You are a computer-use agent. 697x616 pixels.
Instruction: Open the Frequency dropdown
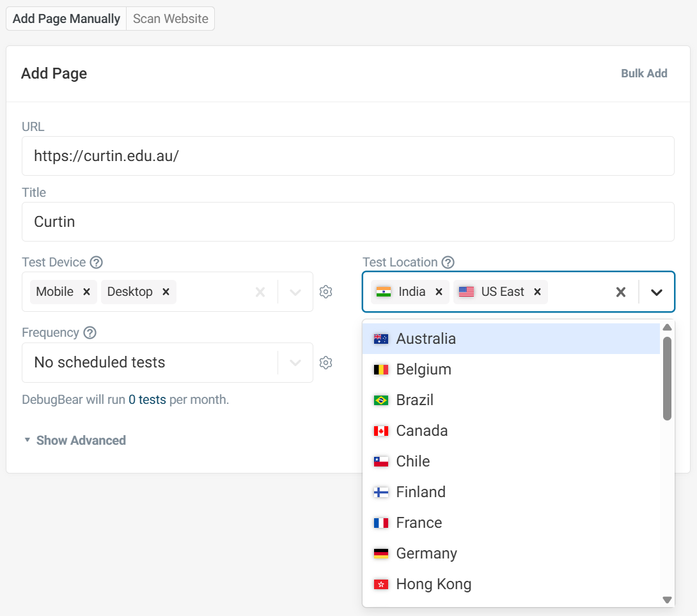(x=295, y=362)
